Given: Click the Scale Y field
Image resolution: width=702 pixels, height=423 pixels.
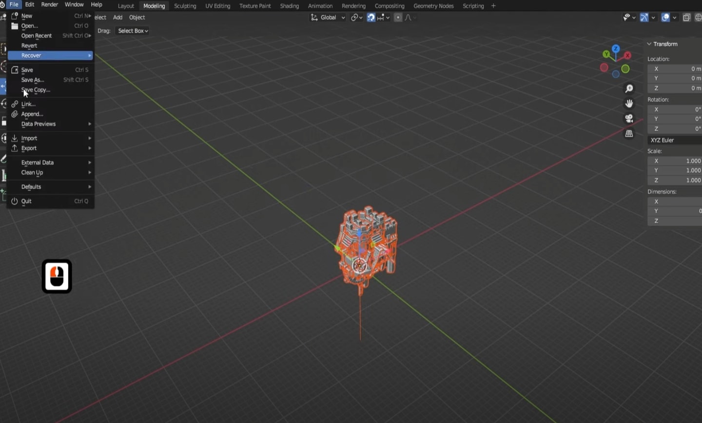Looking at the screenshot, I should click(x=675, y=170).
